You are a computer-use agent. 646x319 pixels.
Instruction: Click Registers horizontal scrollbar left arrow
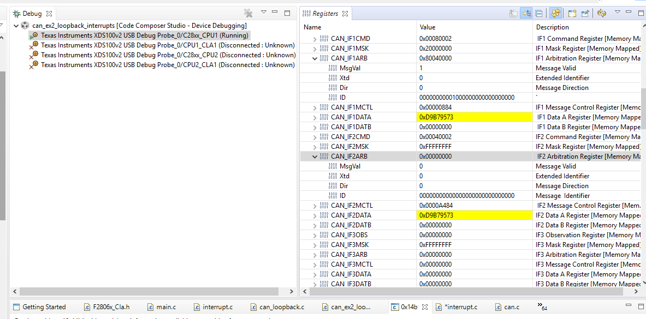pos(304,291)
